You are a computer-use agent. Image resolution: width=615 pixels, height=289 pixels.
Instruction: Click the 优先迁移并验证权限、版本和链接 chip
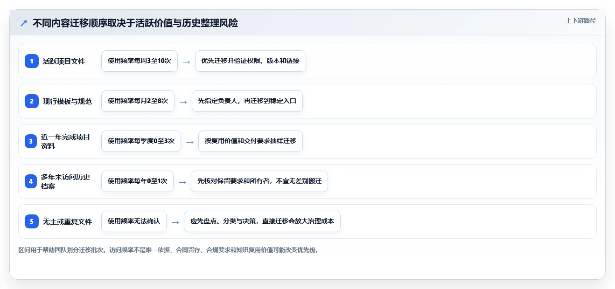(251, 61)
